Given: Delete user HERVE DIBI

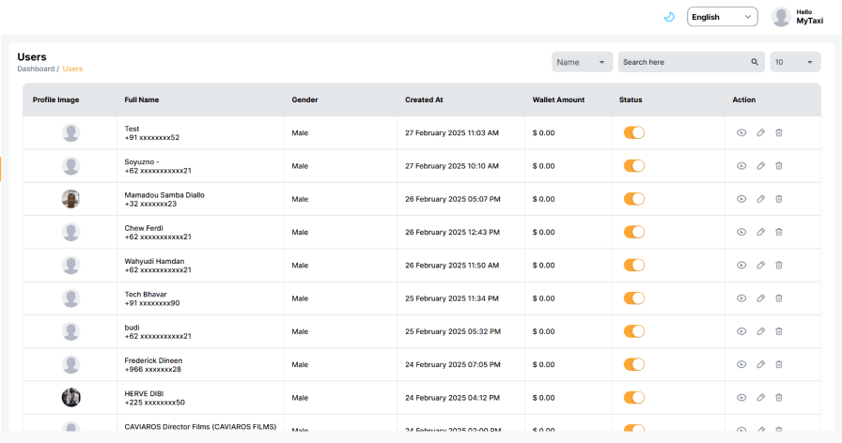Looking at the screenshot, I should (779, 397).
